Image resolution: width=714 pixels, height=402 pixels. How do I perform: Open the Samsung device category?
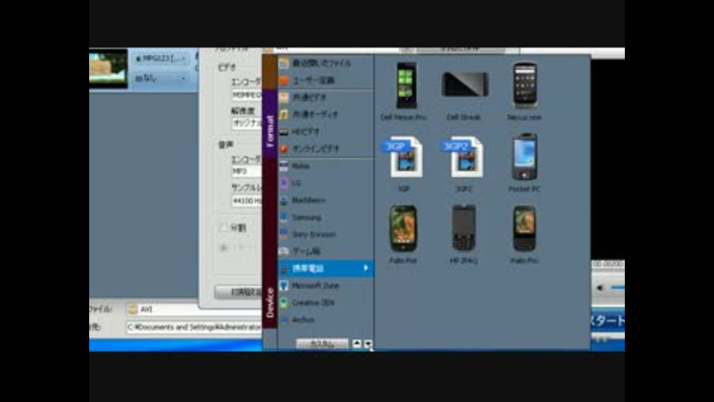[326, 217]
